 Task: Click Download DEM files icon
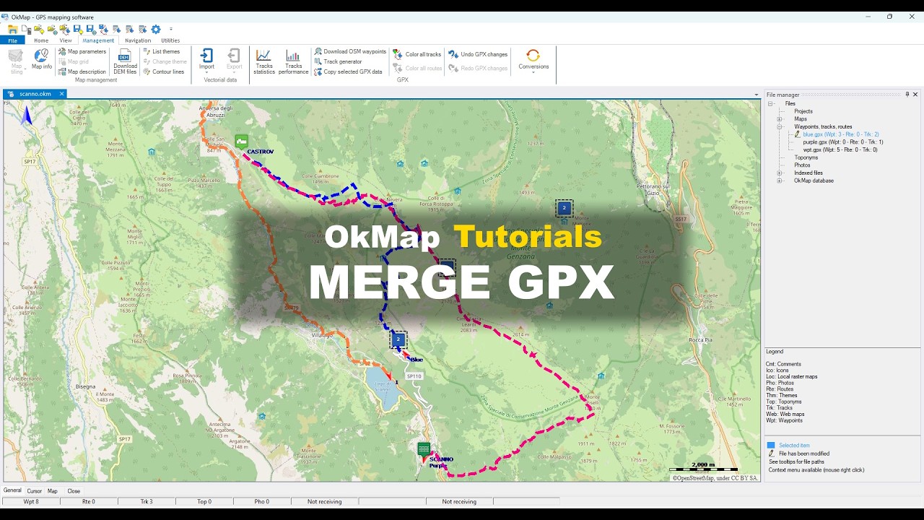[x=125, y=62]
